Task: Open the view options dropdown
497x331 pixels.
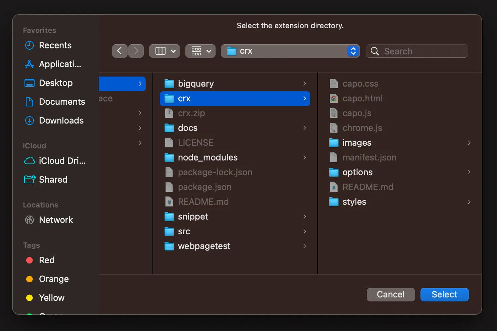Action: click(200, 51)
